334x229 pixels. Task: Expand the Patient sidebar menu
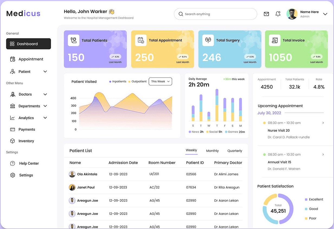pyautogui.click(x=45, y=72)
